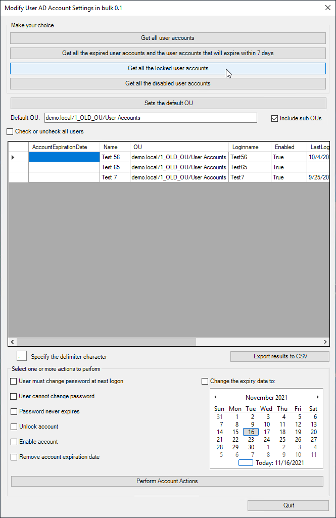Select November 23 in the calendar
The width and height of the screenshot is (336, 518).
(x=251, y=440)
